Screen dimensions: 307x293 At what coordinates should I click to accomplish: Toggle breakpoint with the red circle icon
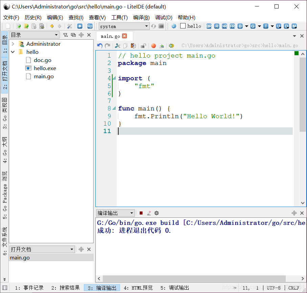pyautogui.click(x=153, y=46)
